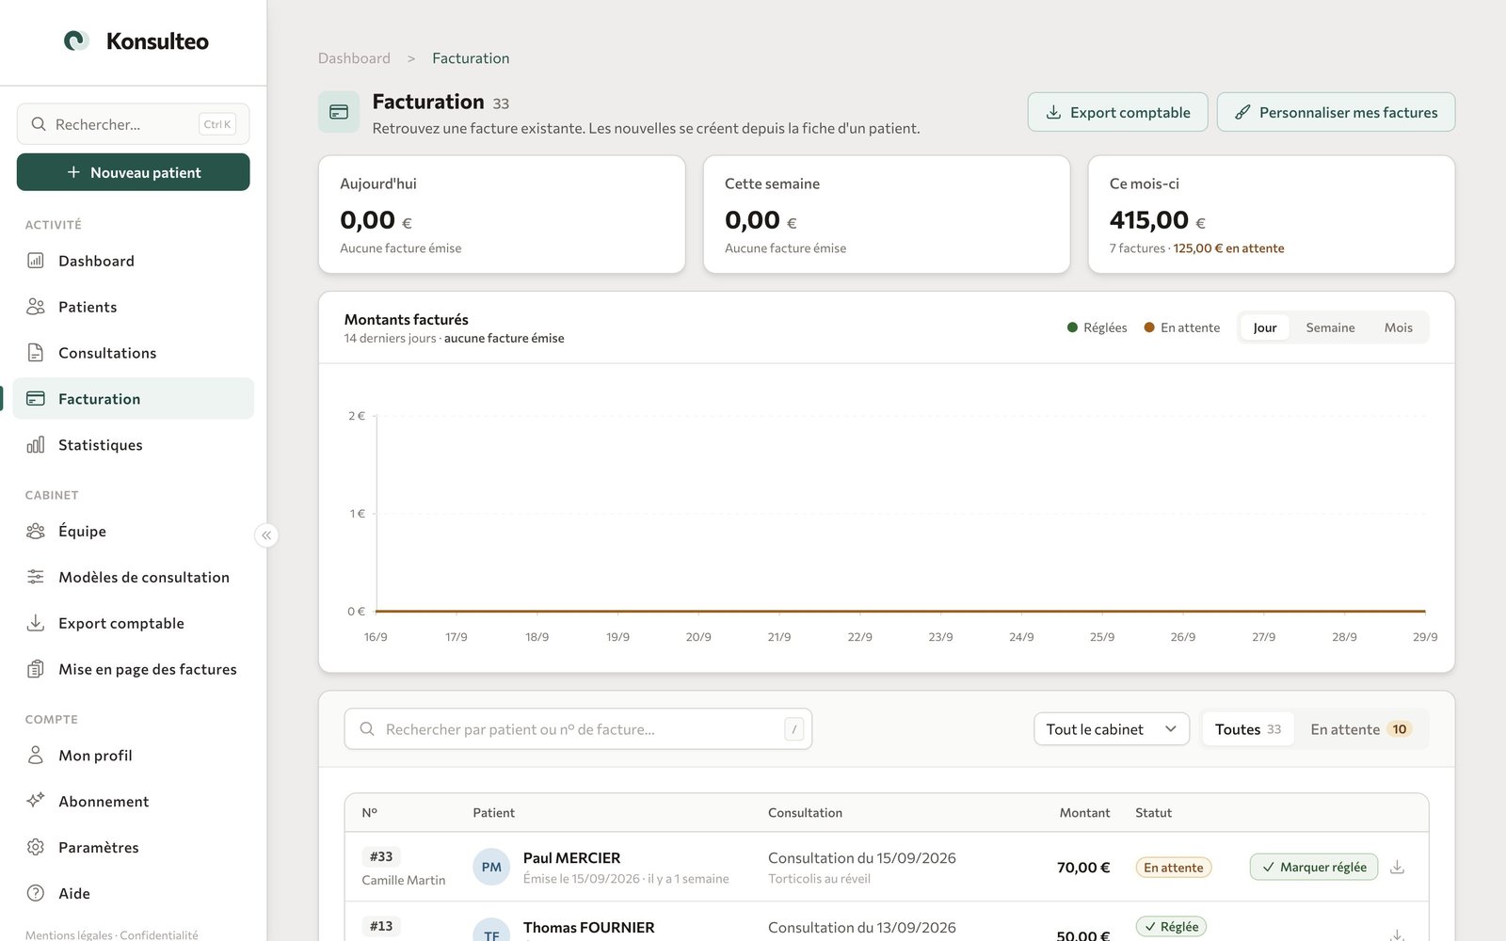1506x941 pixels.
Task: Go to Patients in the sidebar
Action: coord(133,307)
